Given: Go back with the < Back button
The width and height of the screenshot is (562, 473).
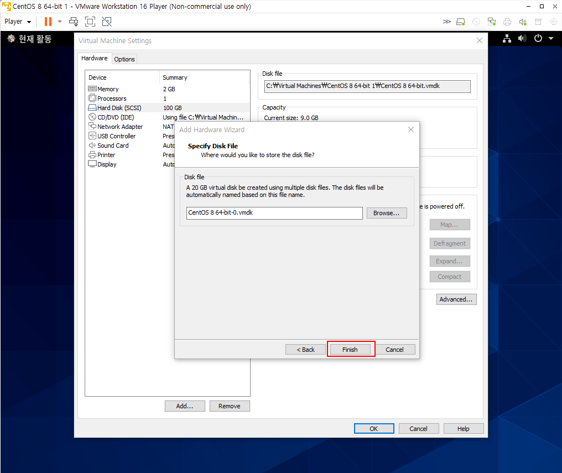Looking at the screenshot, I should click(305, 350).
